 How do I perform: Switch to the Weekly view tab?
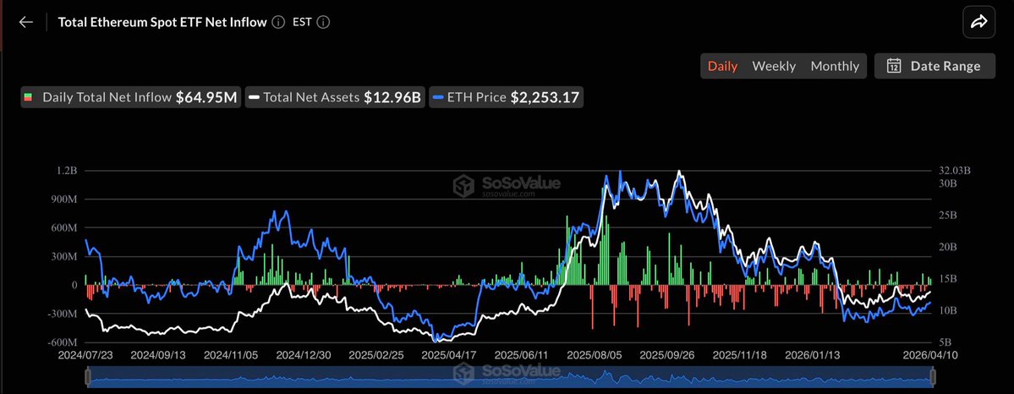tap(774, 66)
